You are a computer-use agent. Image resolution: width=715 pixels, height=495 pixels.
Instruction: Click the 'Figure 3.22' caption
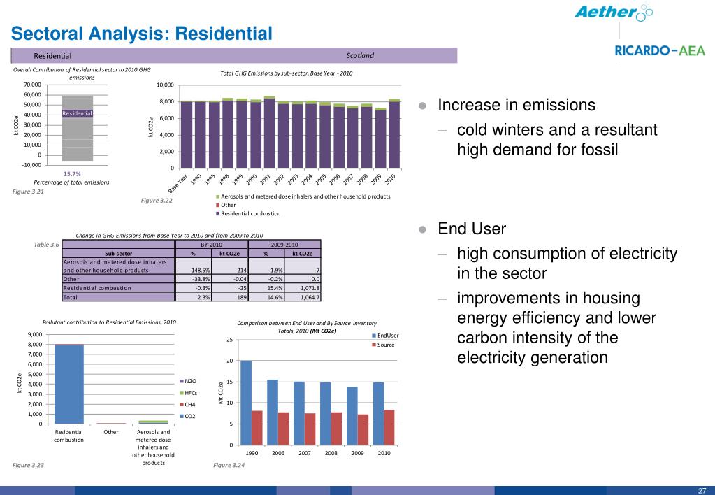[157, 200]
